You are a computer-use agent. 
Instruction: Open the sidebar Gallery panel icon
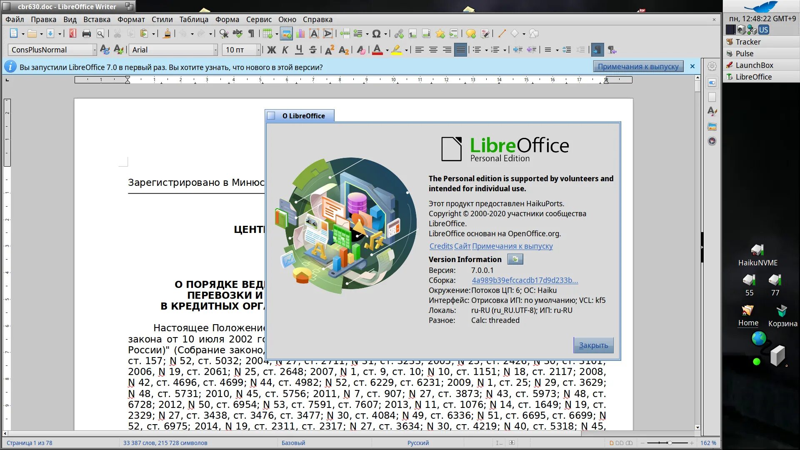[712, 127]
